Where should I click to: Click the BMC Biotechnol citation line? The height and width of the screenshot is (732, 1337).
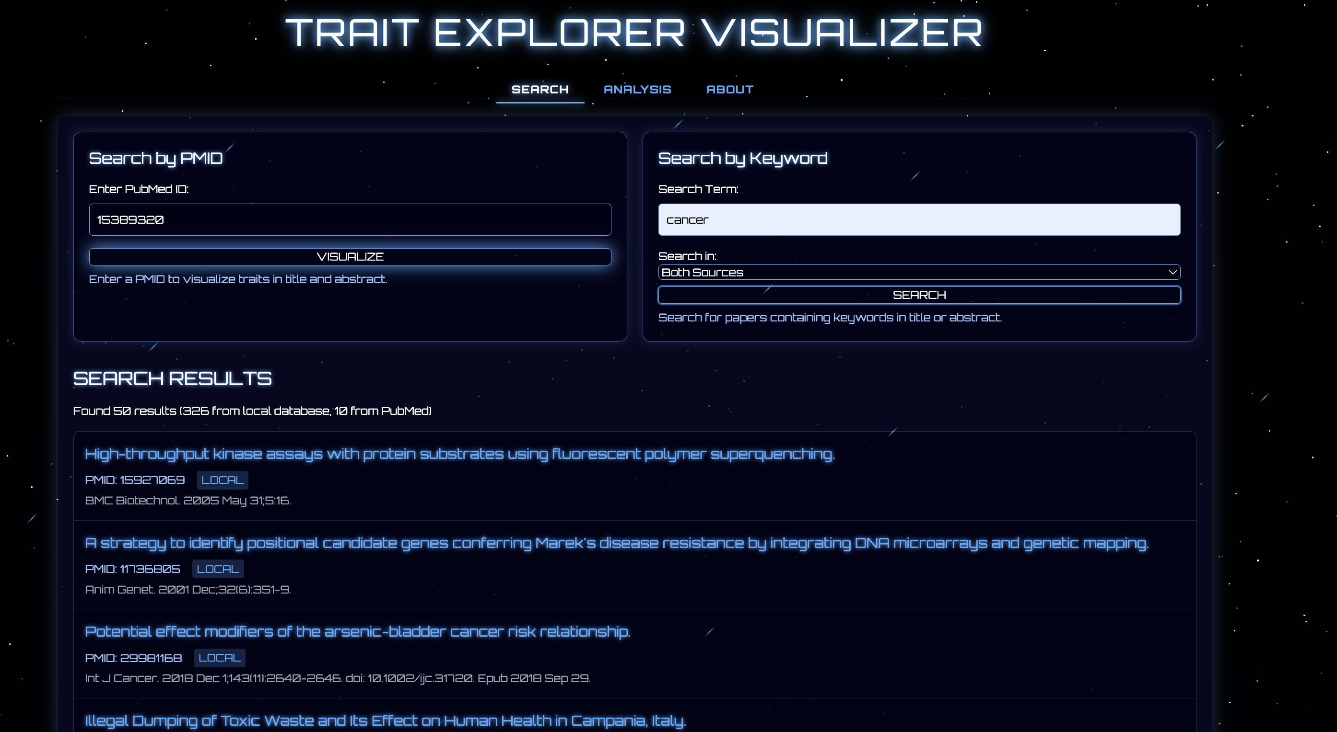pos(188,500)
